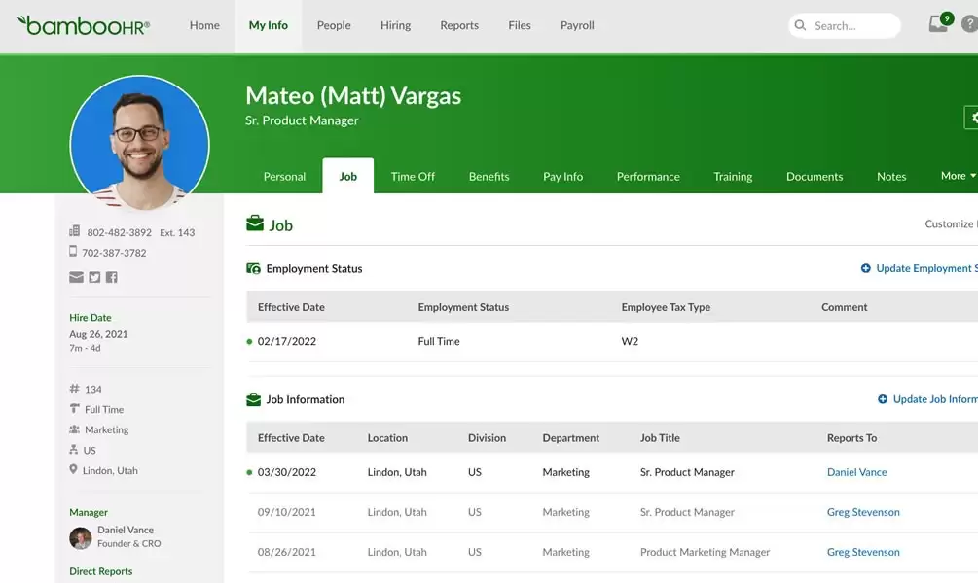Click Mateo Vargas profile photo
Screen dimensions: 978x583
[139, 144]
